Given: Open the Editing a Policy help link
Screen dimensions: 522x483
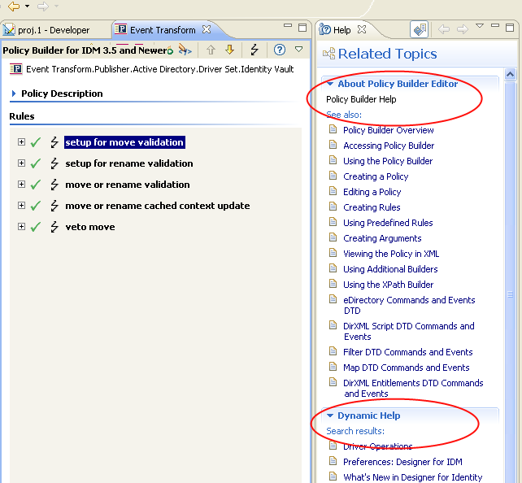Looking at the screenshot, I should (x=372, y=192).
